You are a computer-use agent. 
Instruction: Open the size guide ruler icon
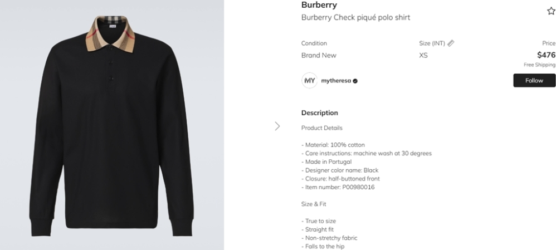(451, 43)
